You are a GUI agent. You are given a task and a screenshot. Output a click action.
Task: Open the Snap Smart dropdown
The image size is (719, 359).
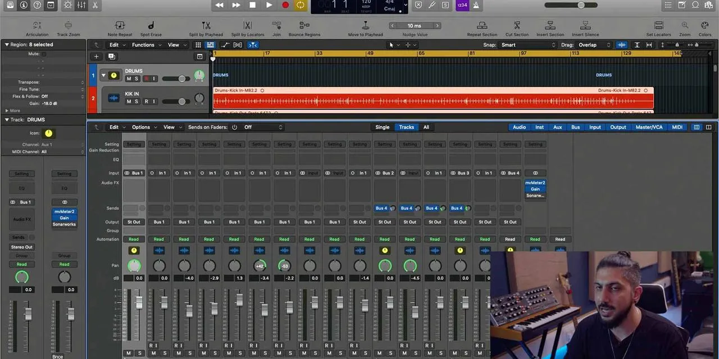(x=528, y=45)
